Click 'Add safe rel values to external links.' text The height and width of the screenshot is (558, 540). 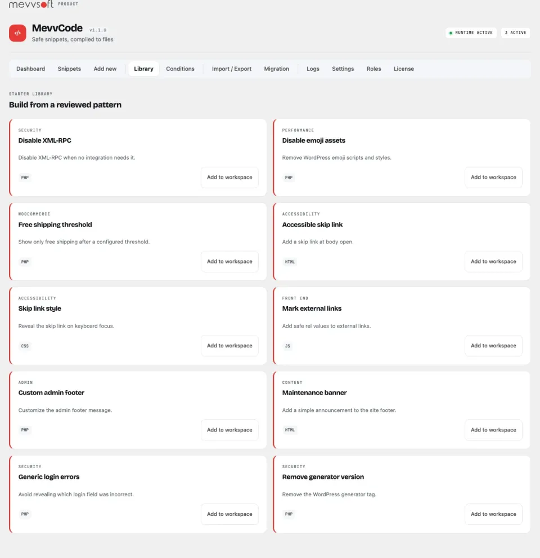(x=326, y=326)
